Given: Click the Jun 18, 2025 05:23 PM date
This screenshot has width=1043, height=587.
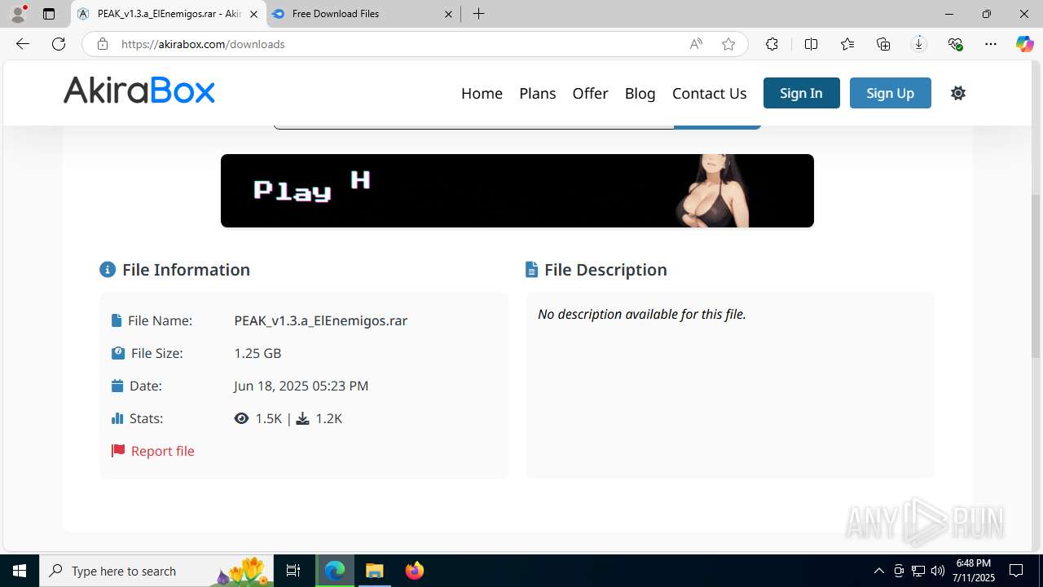Looking at the screenshot, I should (301, 386).
